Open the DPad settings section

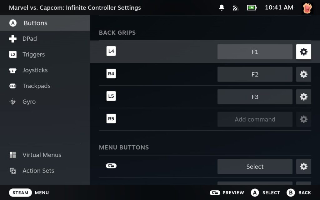click(30, 39)
